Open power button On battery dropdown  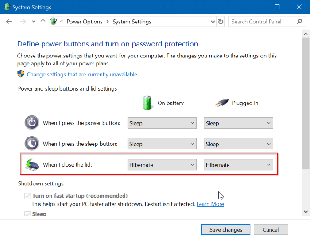click(x=162, y=123)
